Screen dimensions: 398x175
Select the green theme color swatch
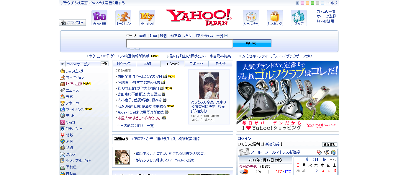point(312,3)
